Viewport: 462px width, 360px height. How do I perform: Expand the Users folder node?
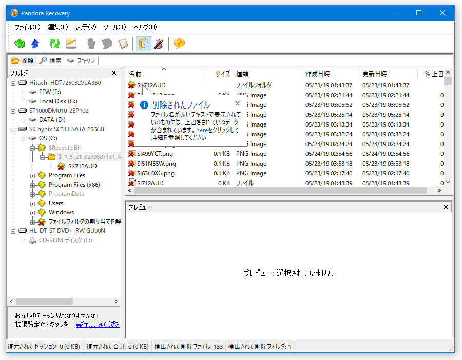coord(32,204)
